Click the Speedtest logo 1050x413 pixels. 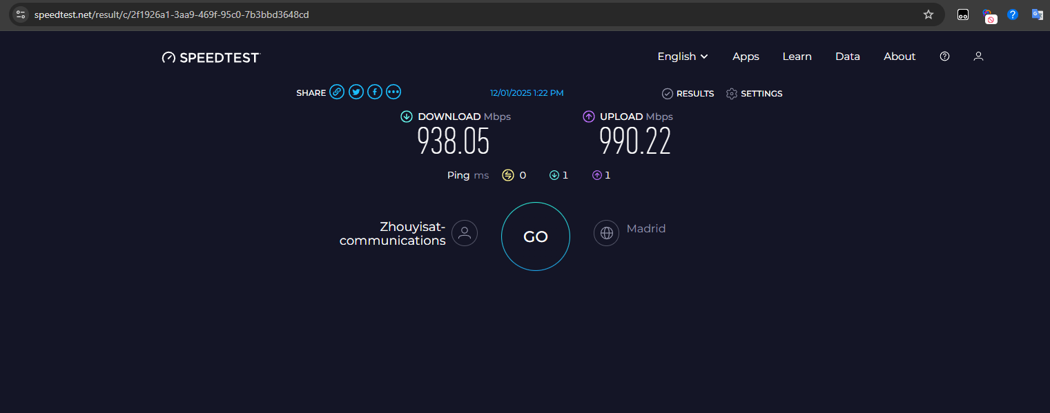[211, 57]
